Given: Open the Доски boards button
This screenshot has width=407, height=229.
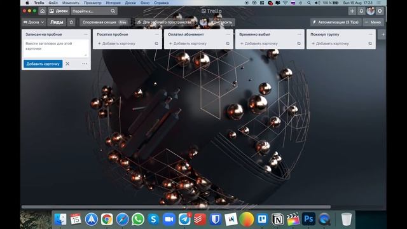Looking at the screenshot, I should click(59, 11).
